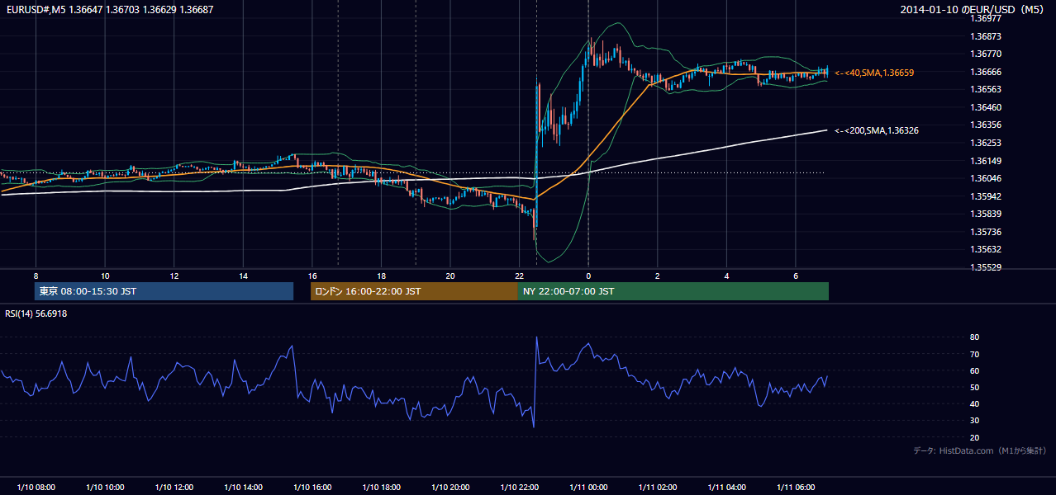Click RSI scale value 40
Image resolution: width=1056 pixels, height=495 pixels.
point(974,403)
